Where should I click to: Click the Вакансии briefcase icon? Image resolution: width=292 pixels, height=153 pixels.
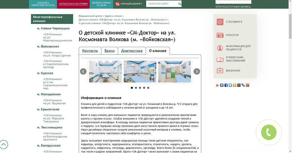220,71
